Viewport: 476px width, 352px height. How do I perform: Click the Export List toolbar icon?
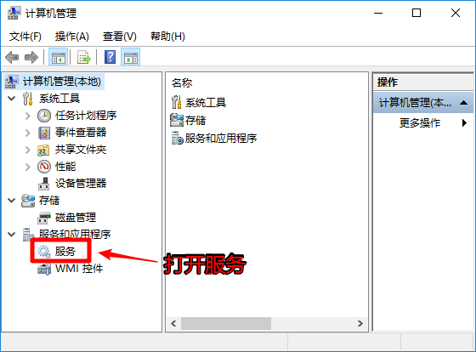tap(84, 58)
